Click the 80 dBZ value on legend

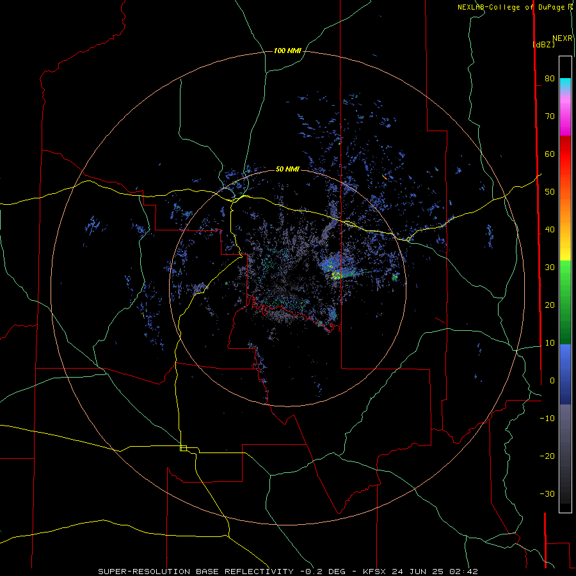(x=550, y=78)
